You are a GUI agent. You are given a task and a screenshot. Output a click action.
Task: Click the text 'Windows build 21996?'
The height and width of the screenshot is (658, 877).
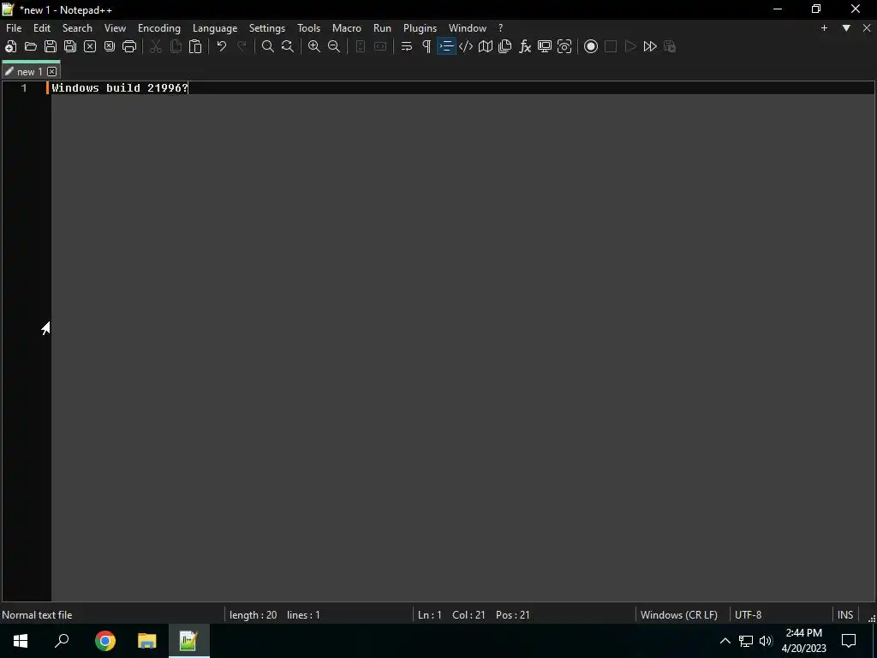click(x=120, y=88)
